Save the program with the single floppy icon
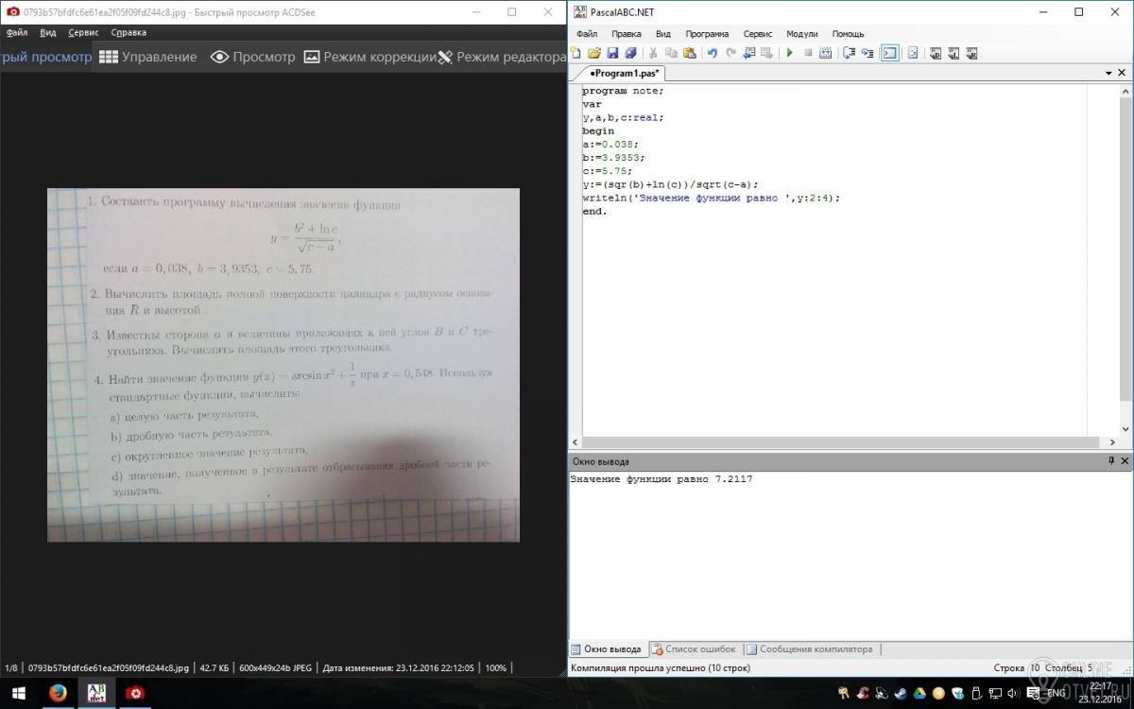This screenshot has width=1134, height=709. tap(612, 53)
